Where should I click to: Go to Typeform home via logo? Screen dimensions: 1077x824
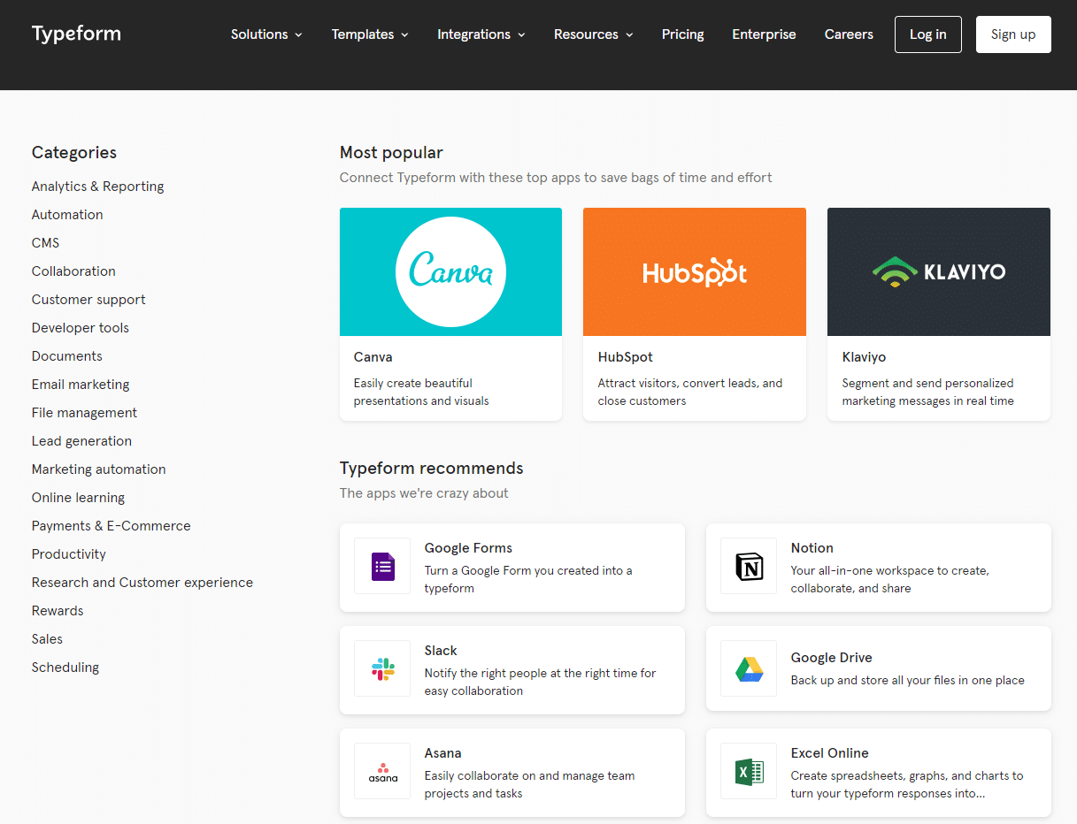tap(76, 34)
